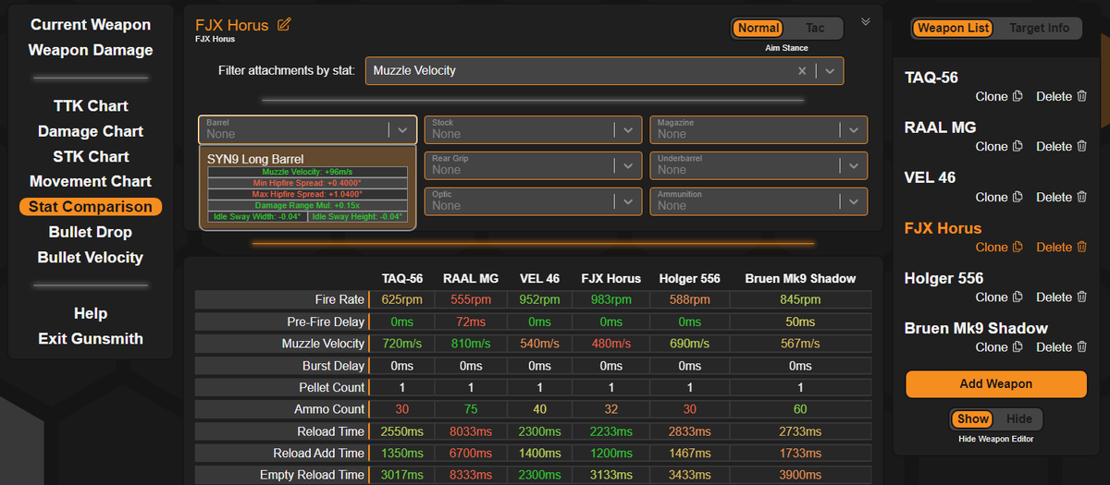The image size is (1110, 485).
Task: Delete the TAQ-56 weapon
Action: pos(1061,96)
